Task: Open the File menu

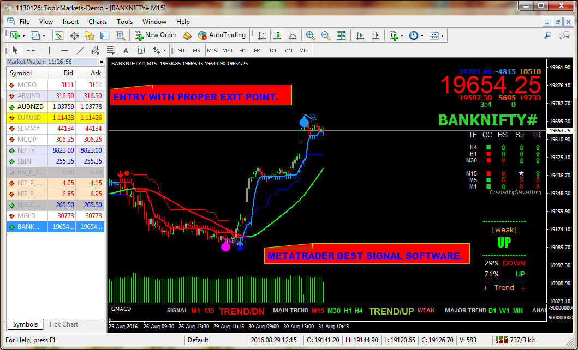Action: coord(25,22)
